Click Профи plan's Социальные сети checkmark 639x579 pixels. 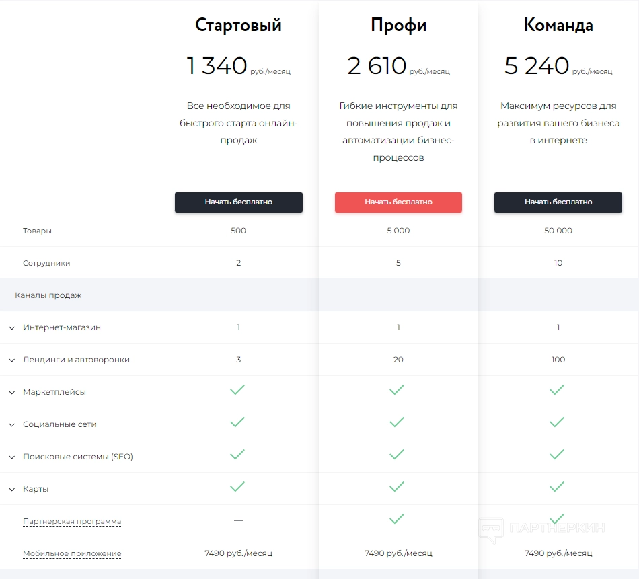point(397,422)
